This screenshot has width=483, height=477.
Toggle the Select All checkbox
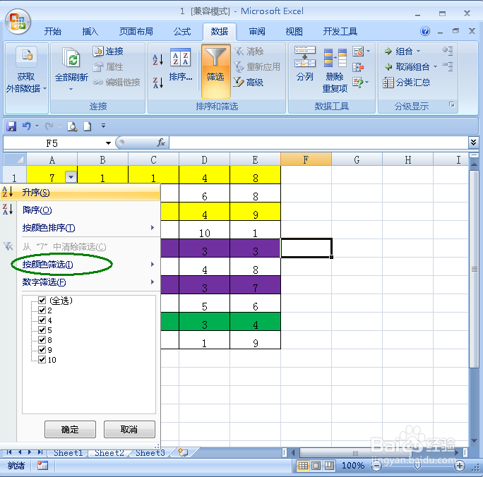coord(42,301)
